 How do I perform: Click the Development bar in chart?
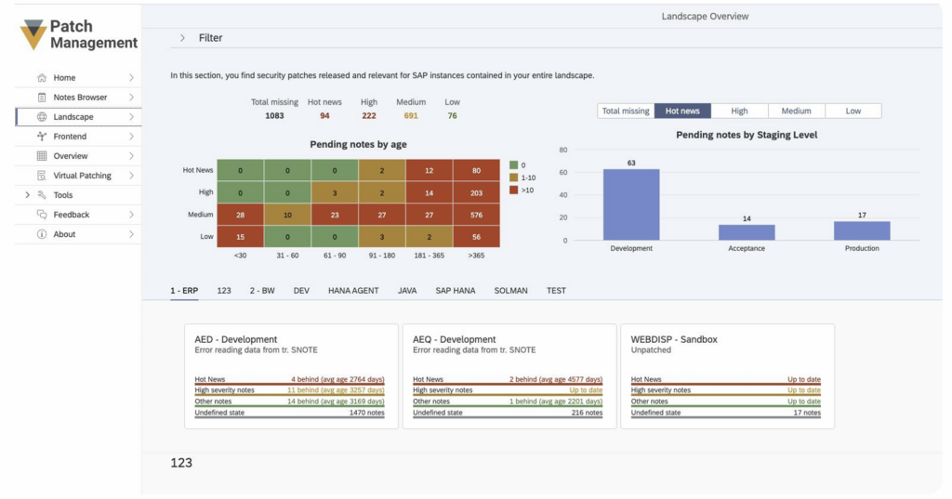[631, 204]
